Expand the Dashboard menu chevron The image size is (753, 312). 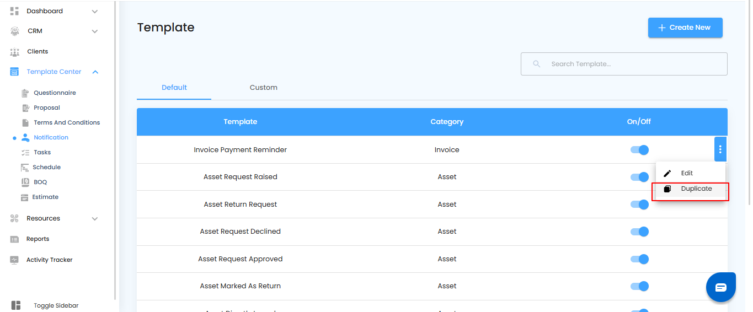click(95, 12)
